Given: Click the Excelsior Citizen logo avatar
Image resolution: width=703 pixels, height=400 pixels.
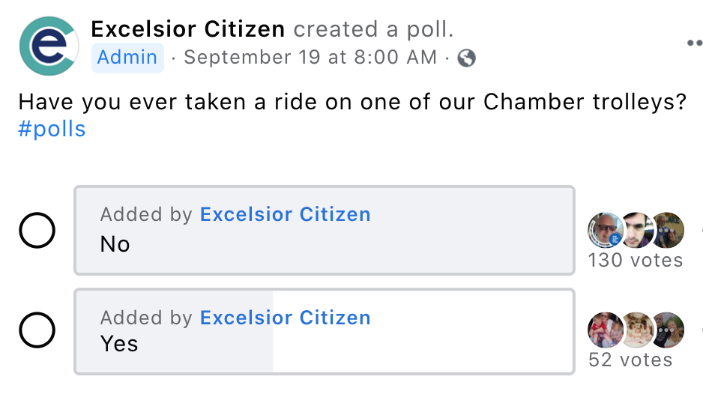Looking at the screenshot, I should 49,46.
